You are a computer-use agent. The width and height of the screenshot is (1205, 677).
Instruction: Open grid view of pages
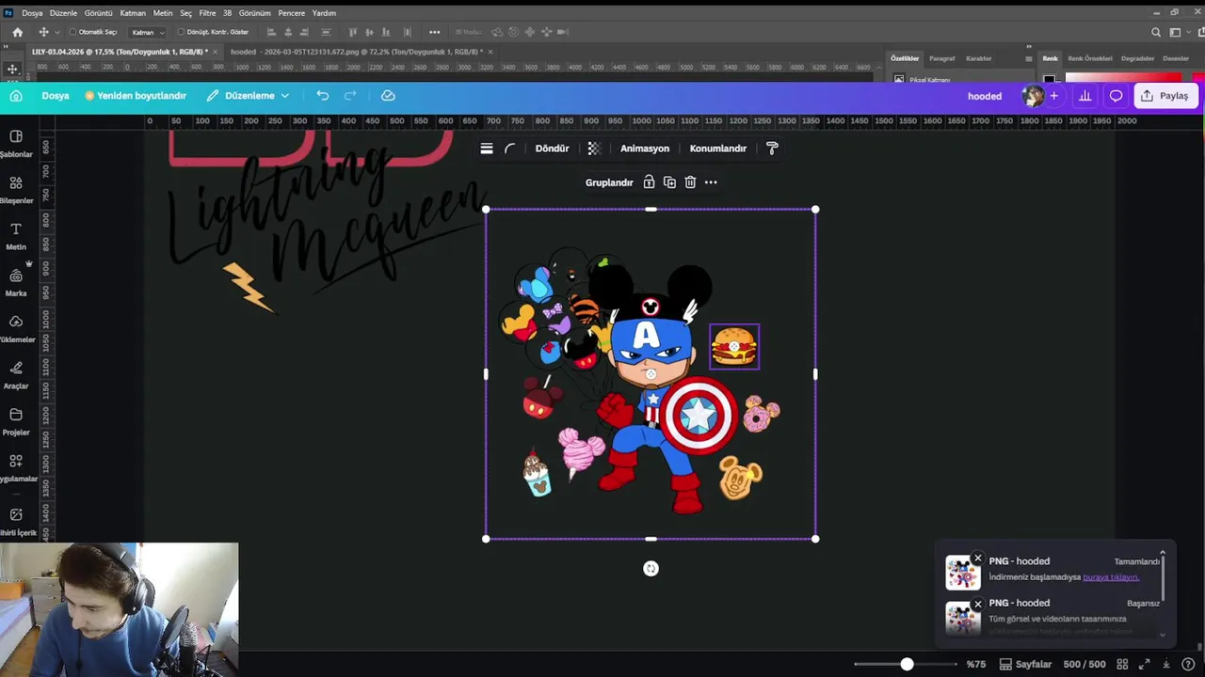1122,664
